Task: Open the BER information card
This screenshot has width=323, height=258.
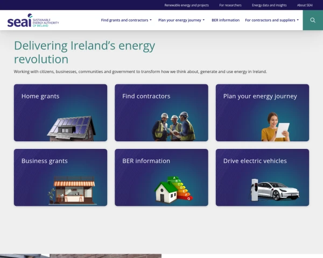Action: (161, 177)
